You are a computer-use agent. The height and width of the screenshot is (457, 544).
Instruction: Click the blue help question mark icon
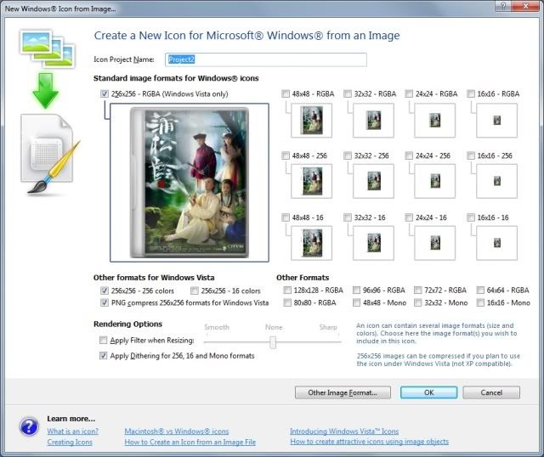(29, 426)
